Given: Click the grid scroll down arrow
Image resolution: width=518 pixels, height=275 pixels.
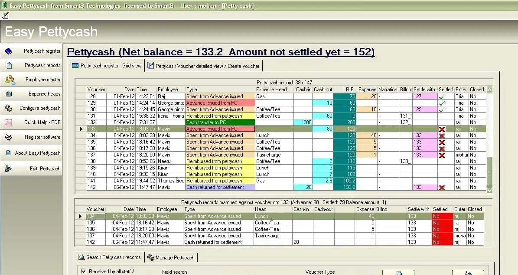Looking at the screenshot, I should [489, 190].
